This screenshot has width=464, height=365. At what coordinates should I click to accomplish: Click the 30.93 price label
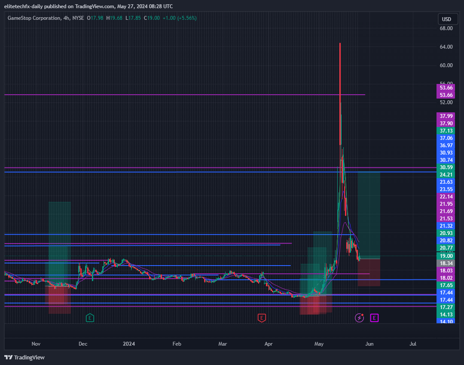(x=446, y=153)
